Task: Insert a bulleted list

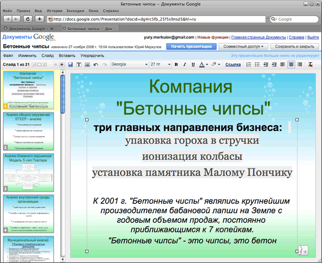Action: click(257, 64)
